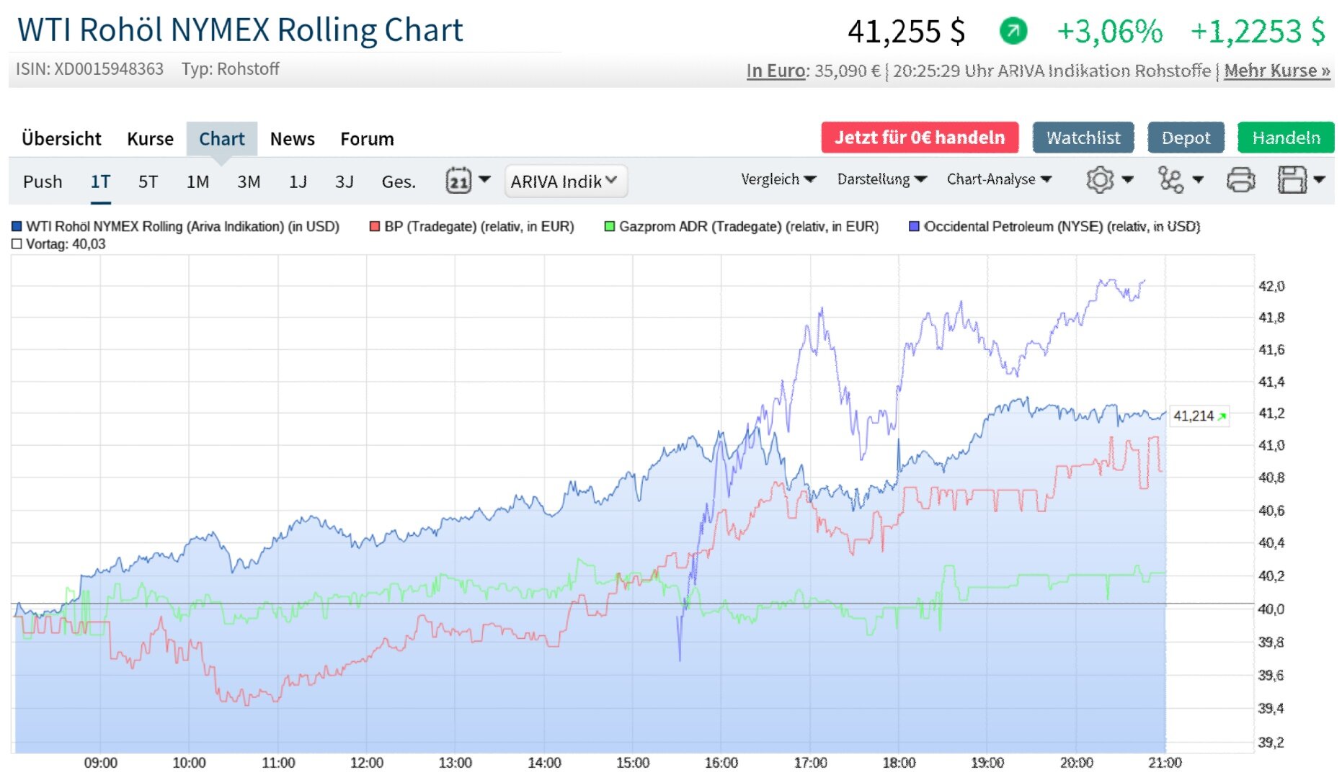Switch to the News tab
Image resolution: width=1342 pixels, height=775 pixels.
pyautogui.click(x=292, y=139)
